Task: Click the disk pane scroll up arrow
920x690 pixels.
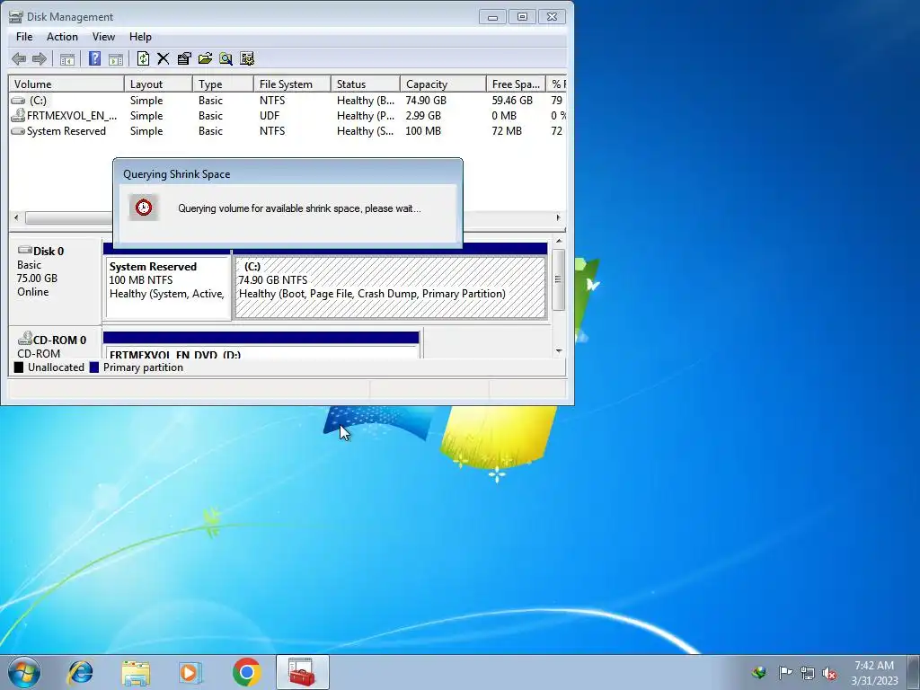Action: tap(559, 241)
